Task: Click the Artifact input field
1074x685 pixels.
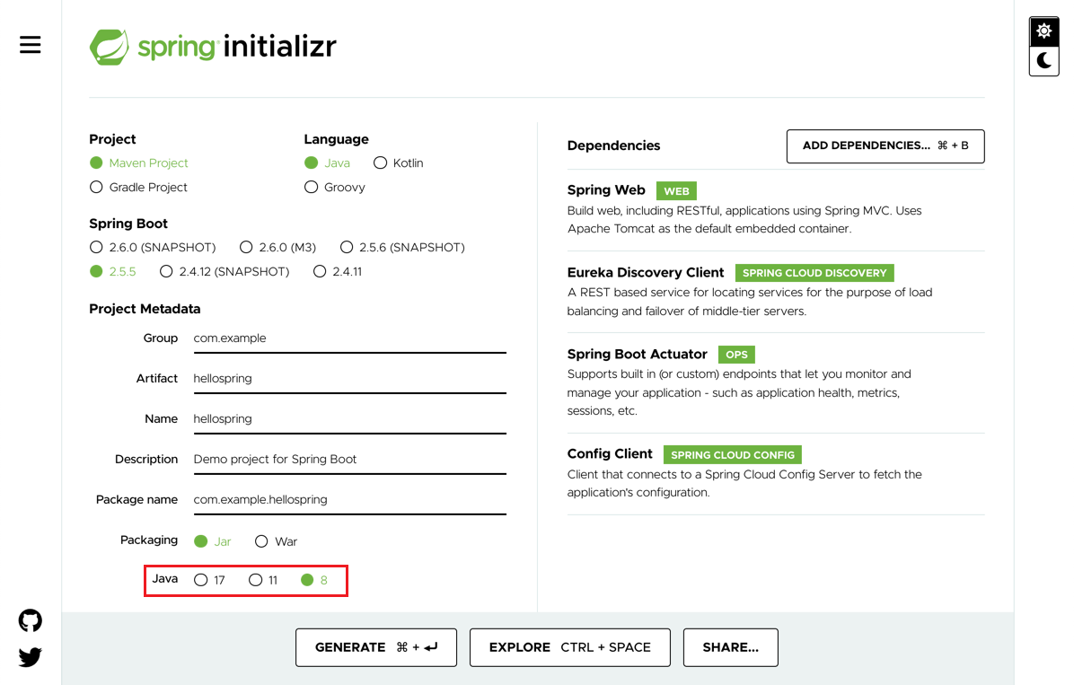Action: (x=349, y=378)
